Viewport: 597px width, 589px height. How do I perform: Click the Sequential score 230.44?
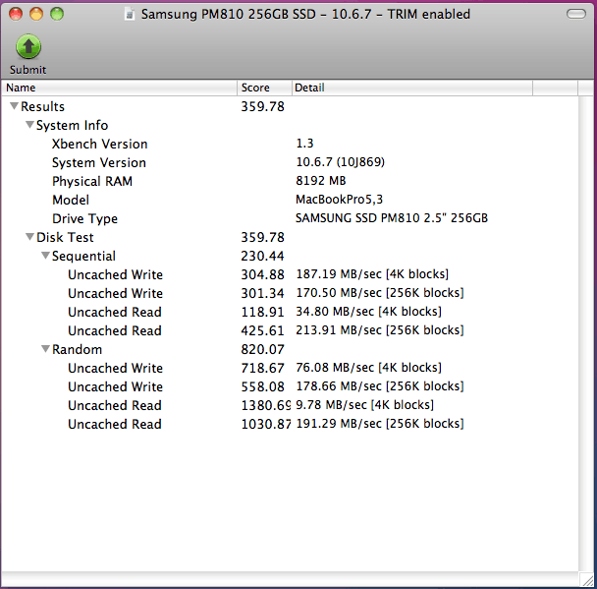point(263,256)
